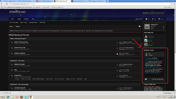
Task: Click the forum icon beside Introduce Yourself
Action: [x=12, y=89]
